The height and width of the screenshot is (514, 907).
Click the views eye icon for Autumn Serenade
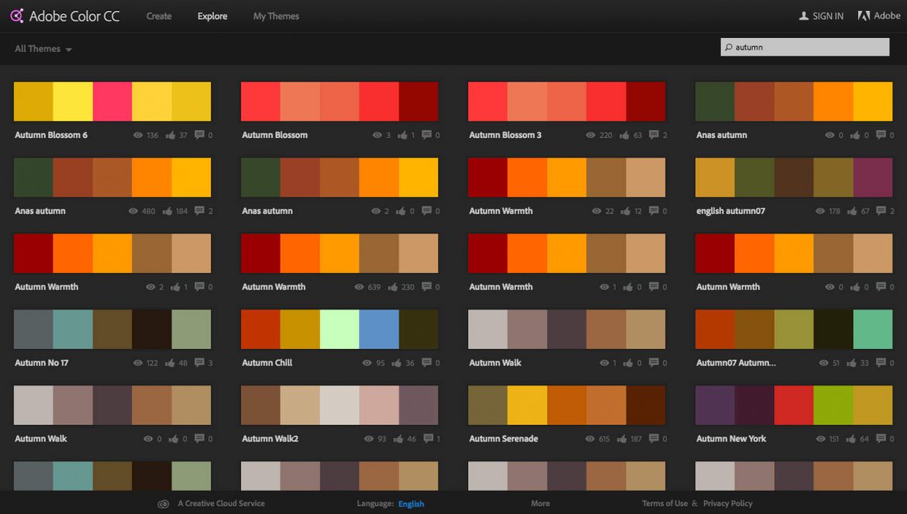(591, 439)
